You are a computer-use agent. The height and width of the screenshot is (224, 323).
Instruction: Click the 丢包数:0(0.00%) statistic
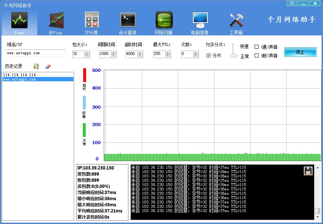[94, 186]
